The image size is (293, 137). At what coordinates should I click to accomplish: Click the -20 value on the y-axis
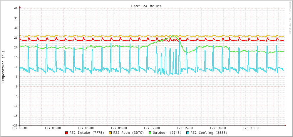(15, 125)
